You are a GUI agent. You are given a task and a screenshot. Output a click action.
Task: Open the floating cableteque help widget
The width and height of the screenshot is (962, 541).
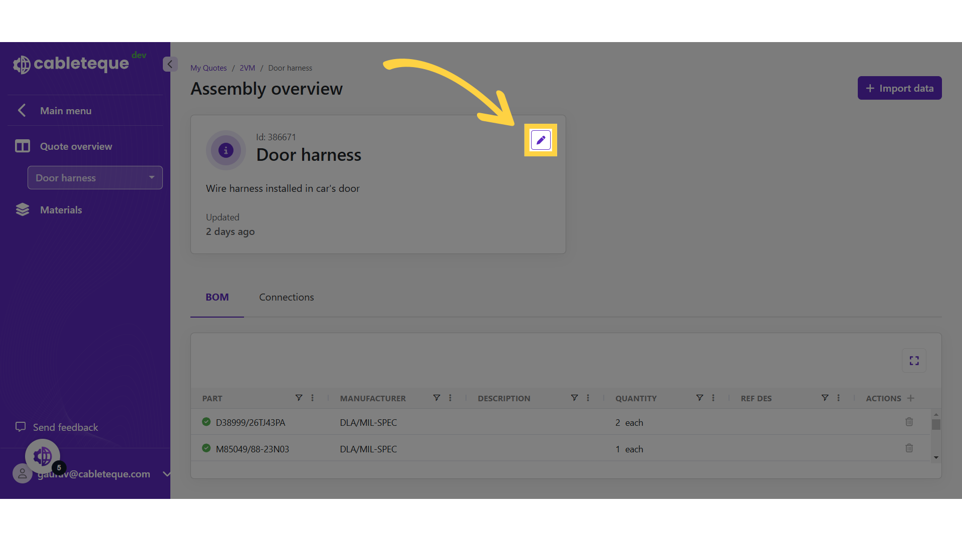(43, 456)
